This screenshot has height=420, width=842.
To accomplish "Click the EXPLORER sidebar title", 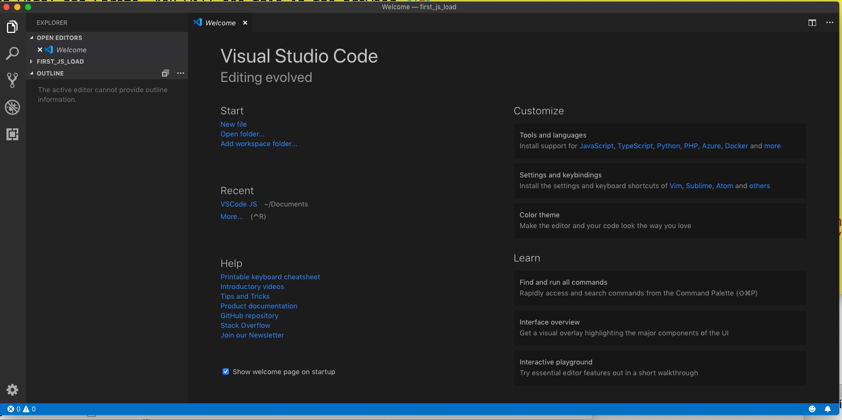I will (x=52, y=23).
